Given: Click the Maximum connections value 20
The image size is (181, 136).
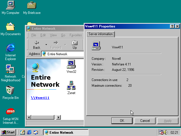Looking at the screenshot, I should 130,86.
